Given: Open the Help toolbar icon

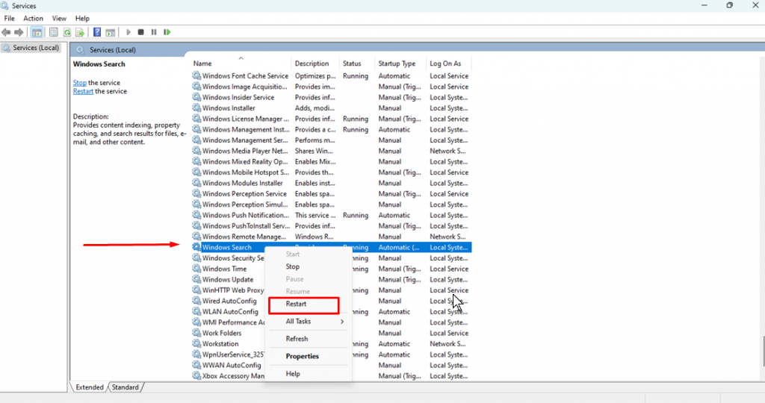Looking at the screenshot, I should point(96,32).
